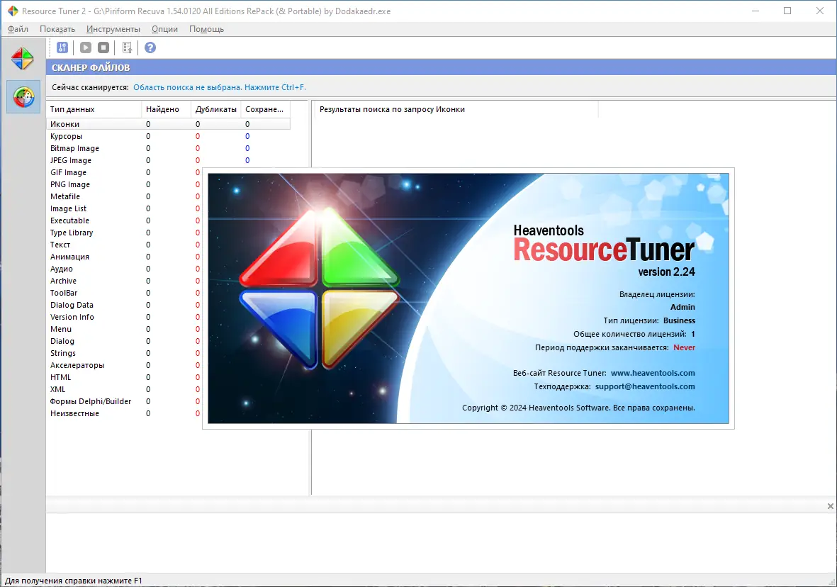Select the Strings row
Viewport: 837px width, 587px height.
click(124, 353)
